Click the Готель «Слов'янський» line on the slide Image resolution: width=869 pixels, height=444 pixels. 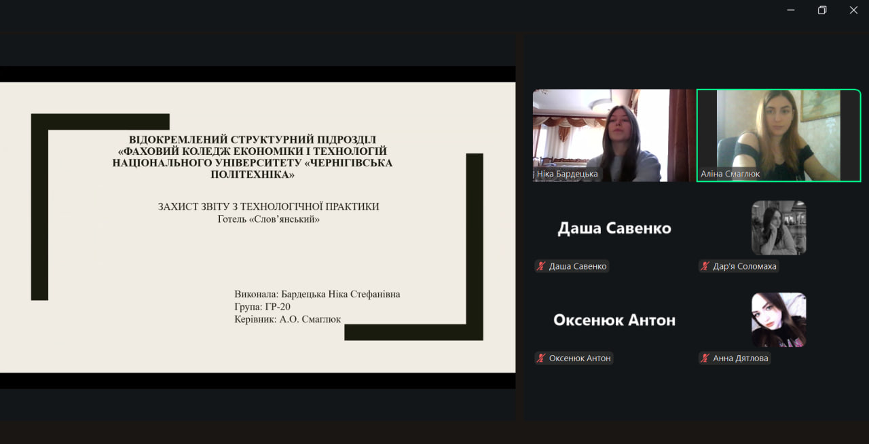pyautogui.click(x=268, y=219)
